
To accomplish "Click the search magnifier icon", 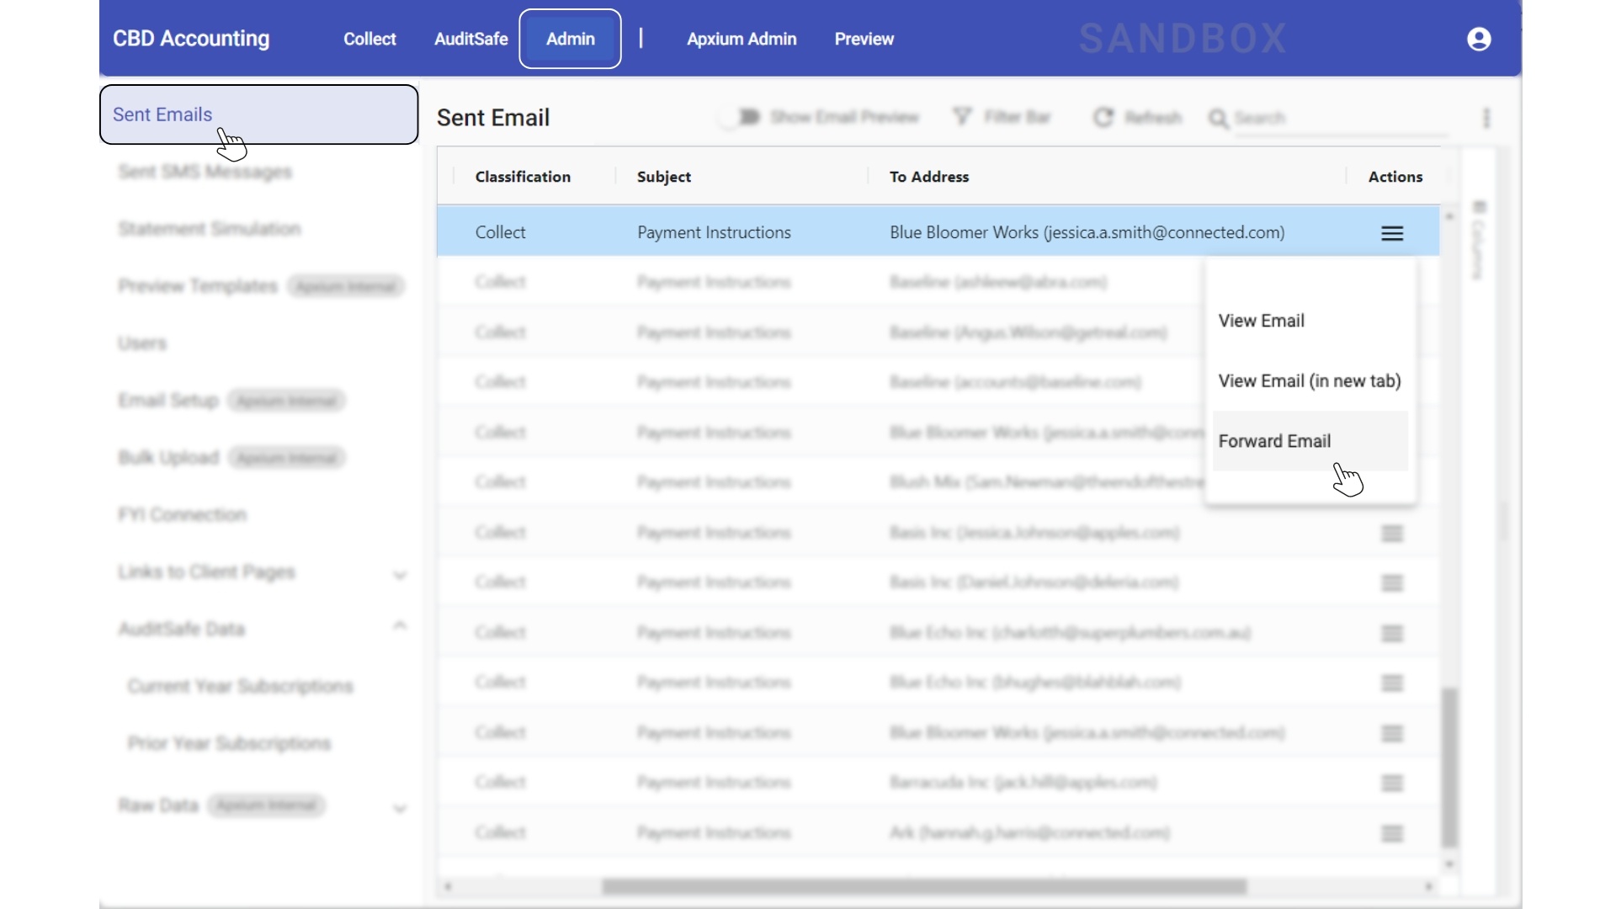I will [x=1220, y=119].
